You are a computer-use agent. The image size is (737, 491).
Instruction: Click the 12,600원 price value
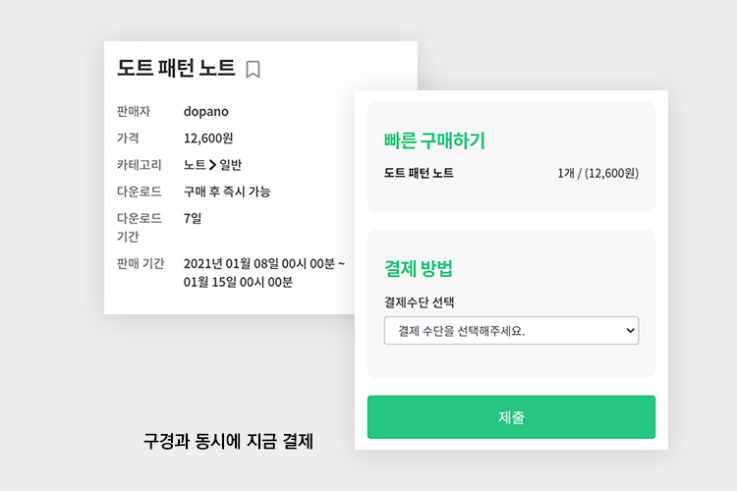click(208, 138)
